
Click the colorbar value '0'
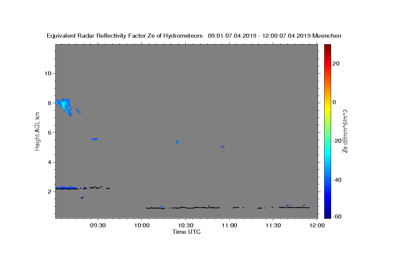[334, 102]
